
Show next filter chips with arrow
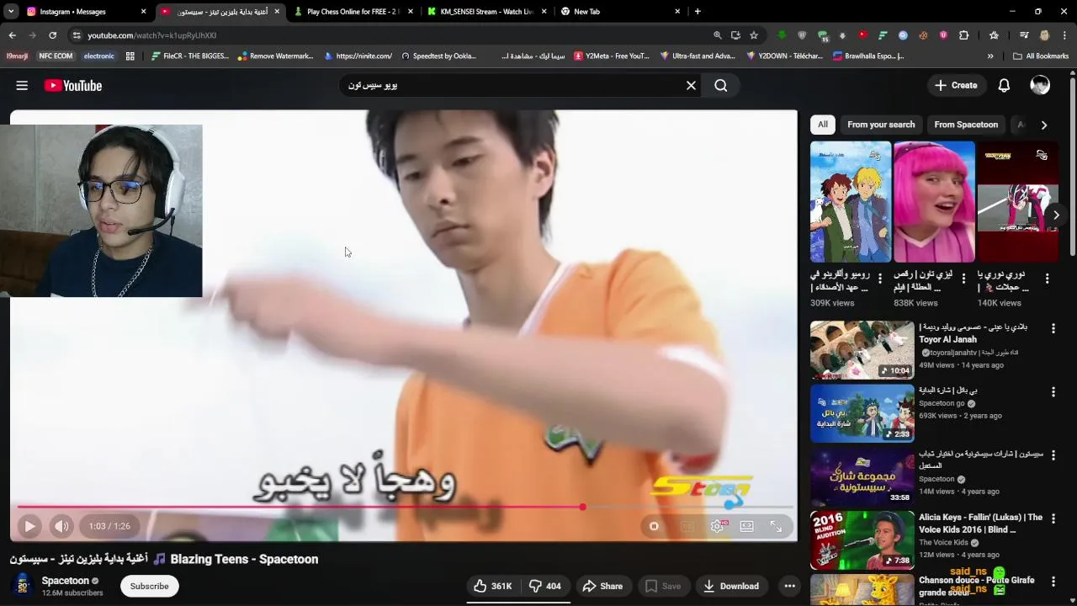[x=1044, y=125]
